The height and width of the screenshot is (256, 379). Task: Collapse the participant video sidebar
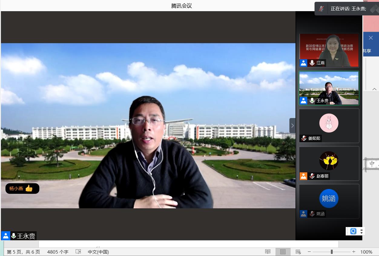pos(292,126)
